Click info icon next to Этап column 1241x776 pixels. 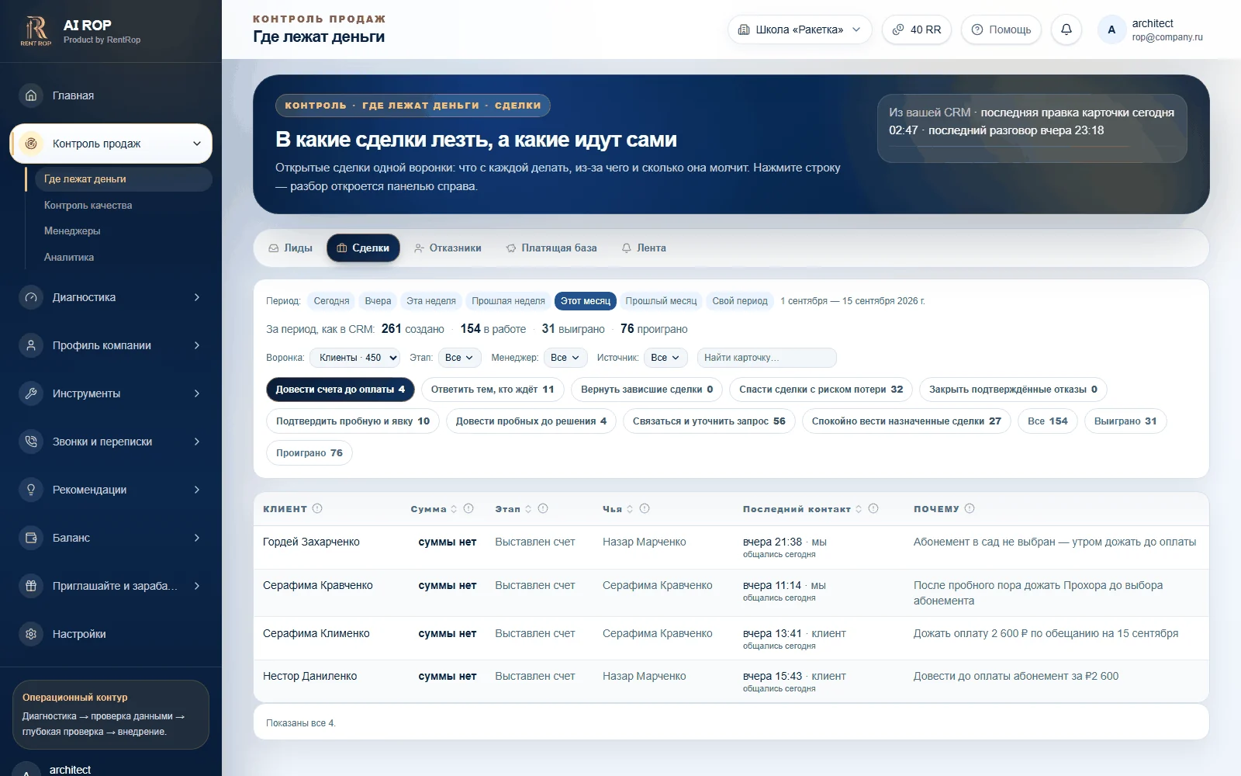(543, 508)
